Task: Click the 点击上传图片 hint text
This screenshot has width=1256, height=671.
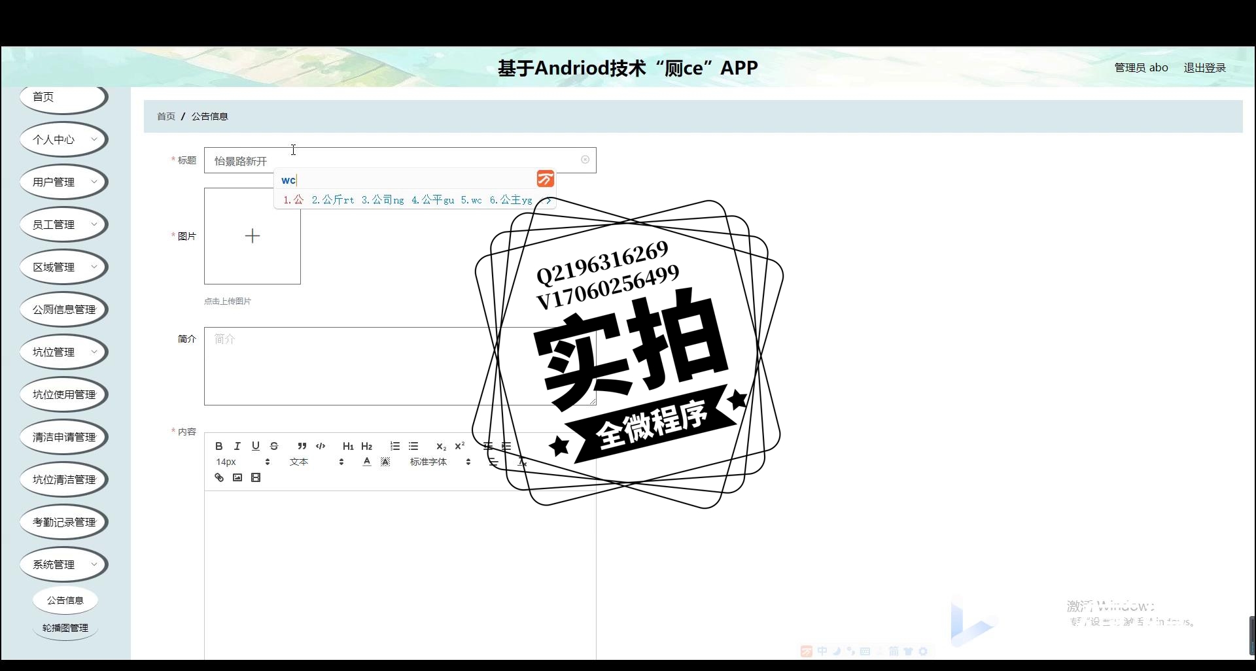Action: pyautogui.click(x=228, y=301)
